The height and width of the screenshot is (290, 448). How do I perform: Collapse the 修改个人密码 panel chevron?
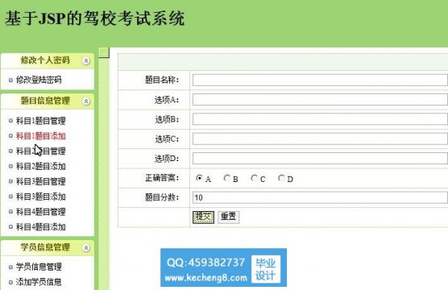(86, 61)
